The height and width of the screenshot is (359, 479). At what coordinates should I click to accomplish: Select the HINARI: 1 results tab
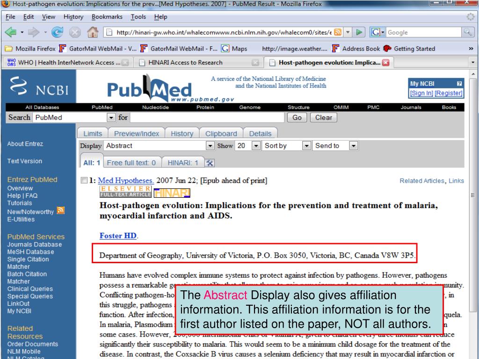click(183, 163)
